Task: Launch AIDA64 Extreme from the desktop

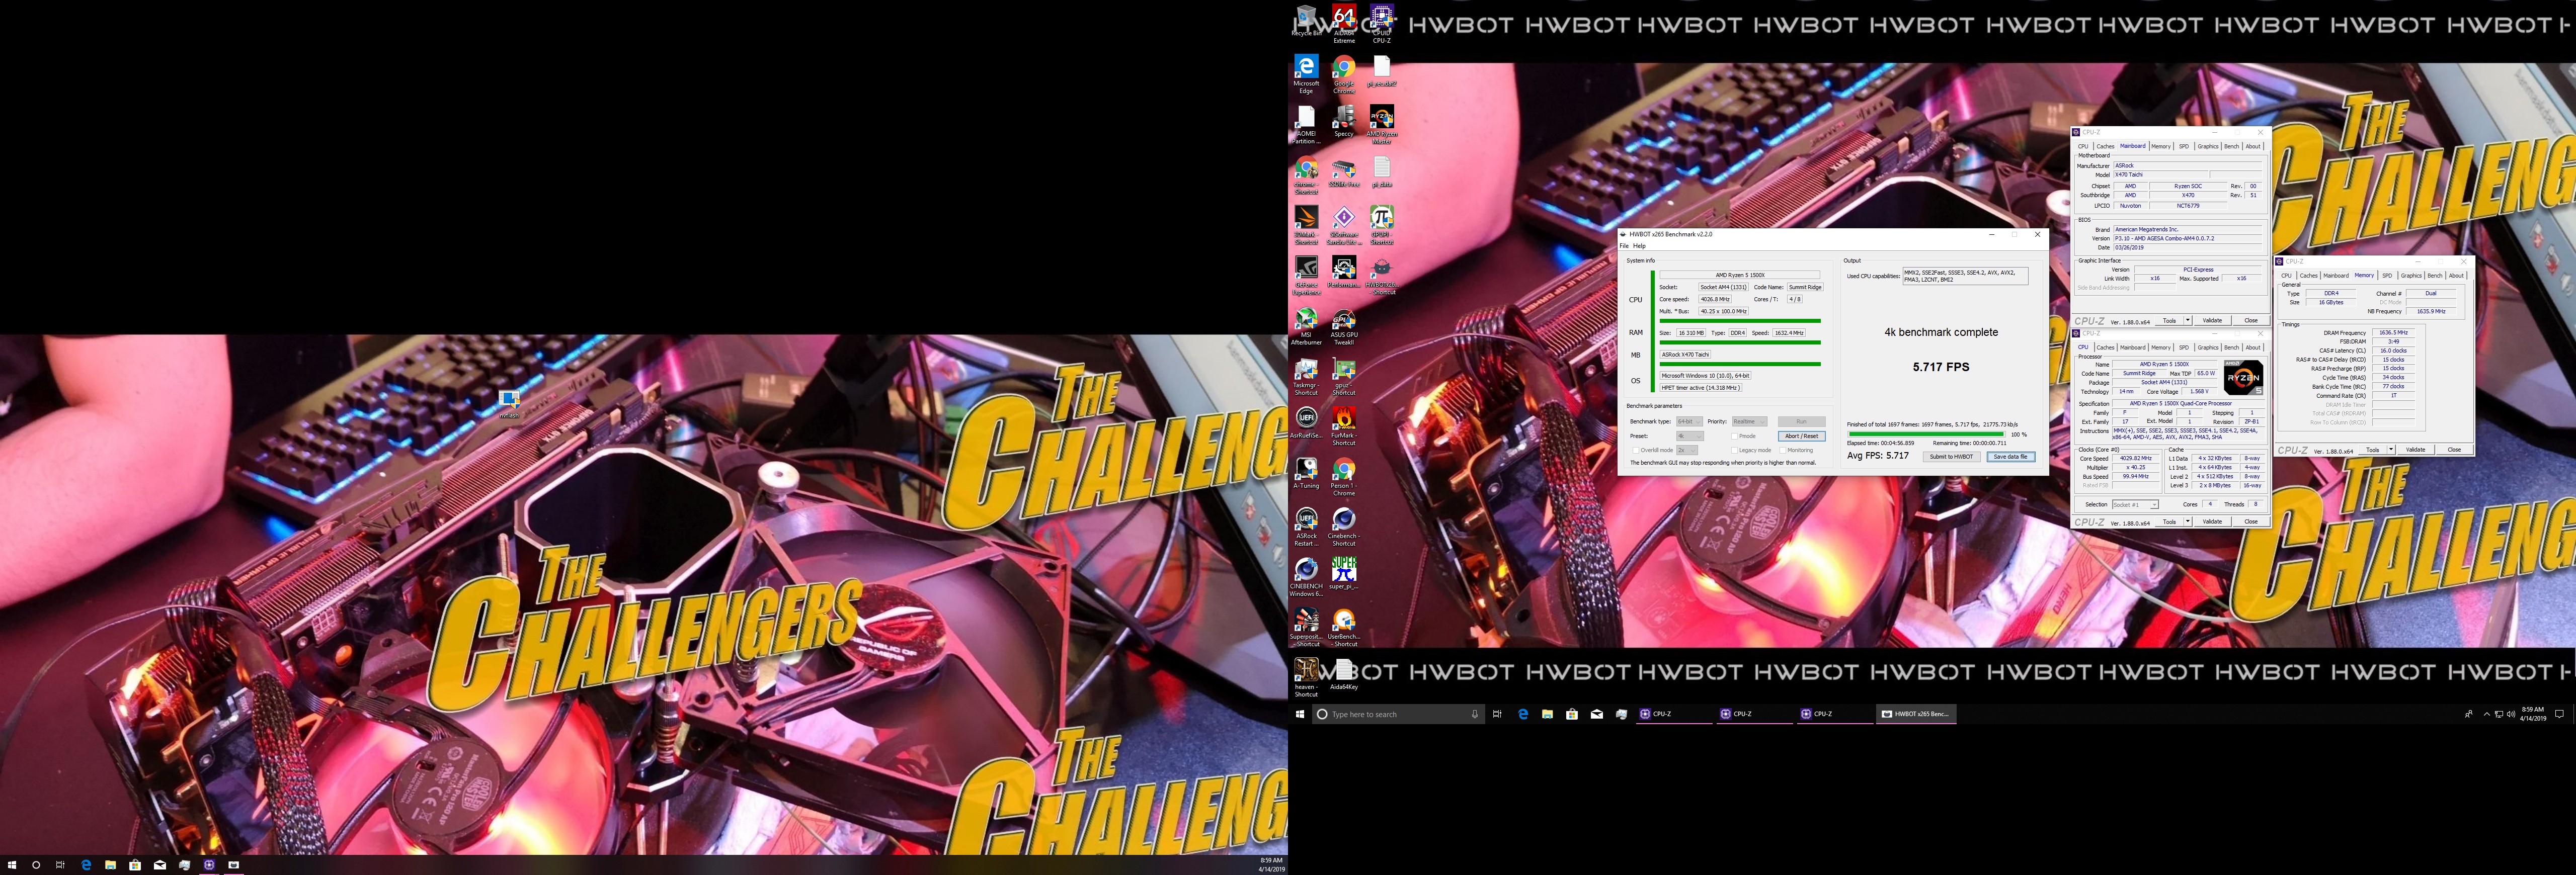Action: pyautogui.click(x=1344, y=23)
